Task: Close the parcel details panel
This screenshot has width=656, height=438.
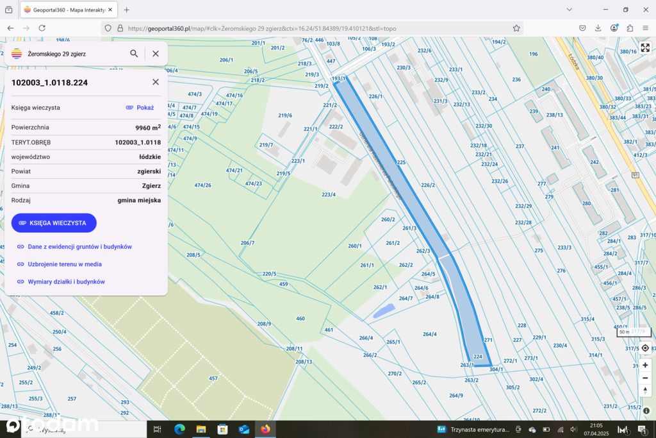Action: click(x=156, y=82)
